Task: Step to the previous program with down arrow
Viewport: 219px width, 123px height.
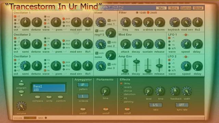Action: point(21,92)
